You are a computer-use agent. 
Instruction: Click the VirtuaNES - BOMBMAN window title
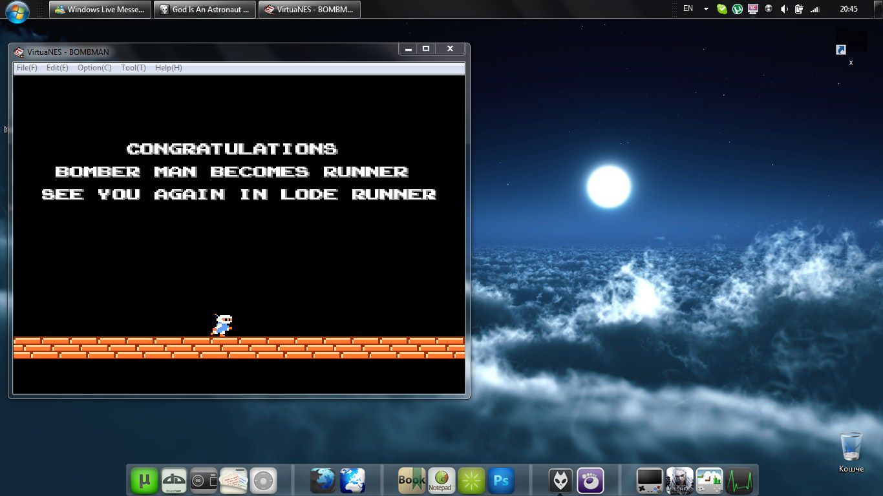click(x=68, y=52)
